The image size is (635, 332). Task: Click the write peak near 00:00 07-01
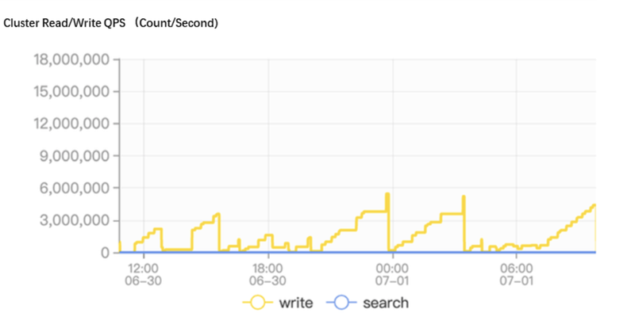pos(387,195)
